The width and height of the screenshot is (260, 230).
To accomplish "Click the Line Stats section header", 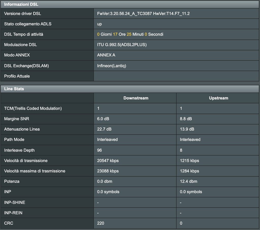I will tap(14, 89).
